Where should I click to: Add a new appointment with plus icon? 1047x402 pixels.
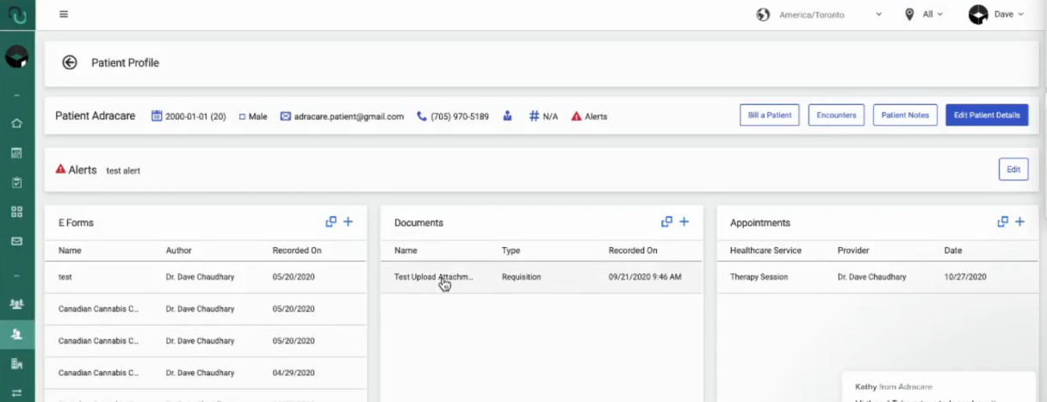pos(1019,221)
